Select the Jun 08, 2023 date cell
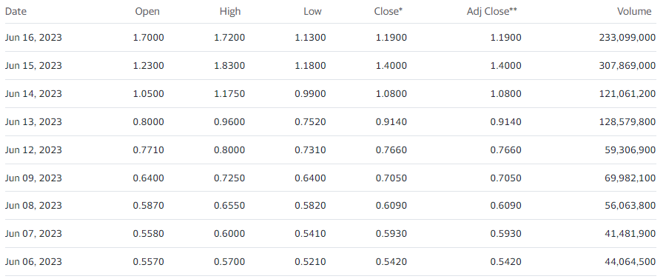Viewport: 666px width, 279px height. [33, 206]
